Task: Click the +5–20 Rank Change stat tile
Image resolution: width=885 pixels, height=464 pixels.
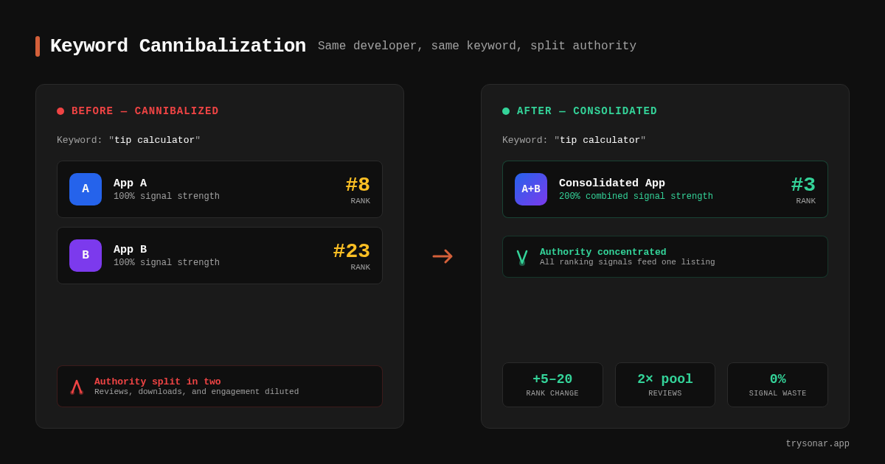Action: 552,384
